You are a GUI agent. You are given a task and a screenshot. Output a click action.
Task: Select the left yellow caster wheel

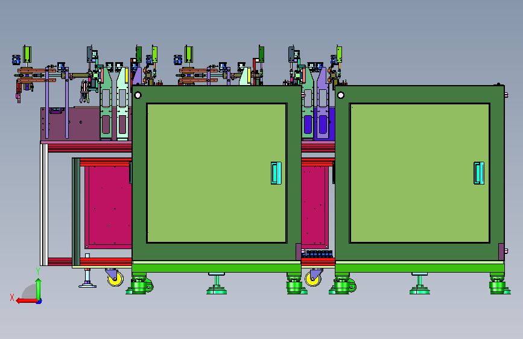pyautogui.click(x=116, y=279)
